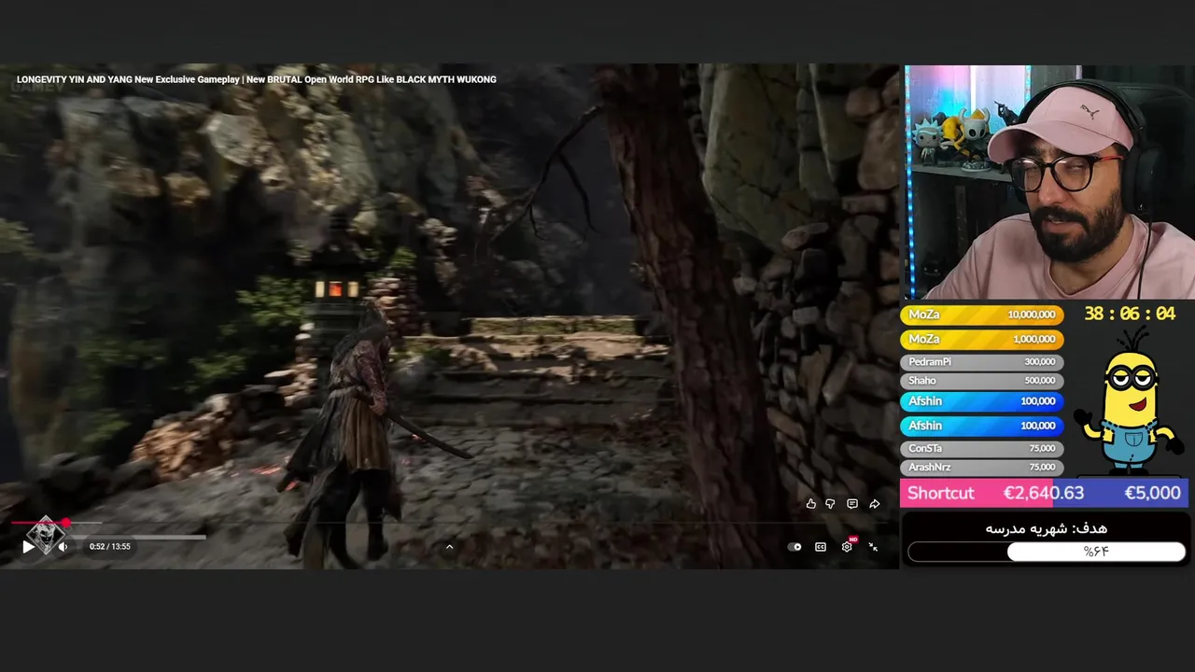The width and height of the screenshot is (1195, 672).
Task: Click the €5,000 goal amount
Action: click(x=1152, y=493)
